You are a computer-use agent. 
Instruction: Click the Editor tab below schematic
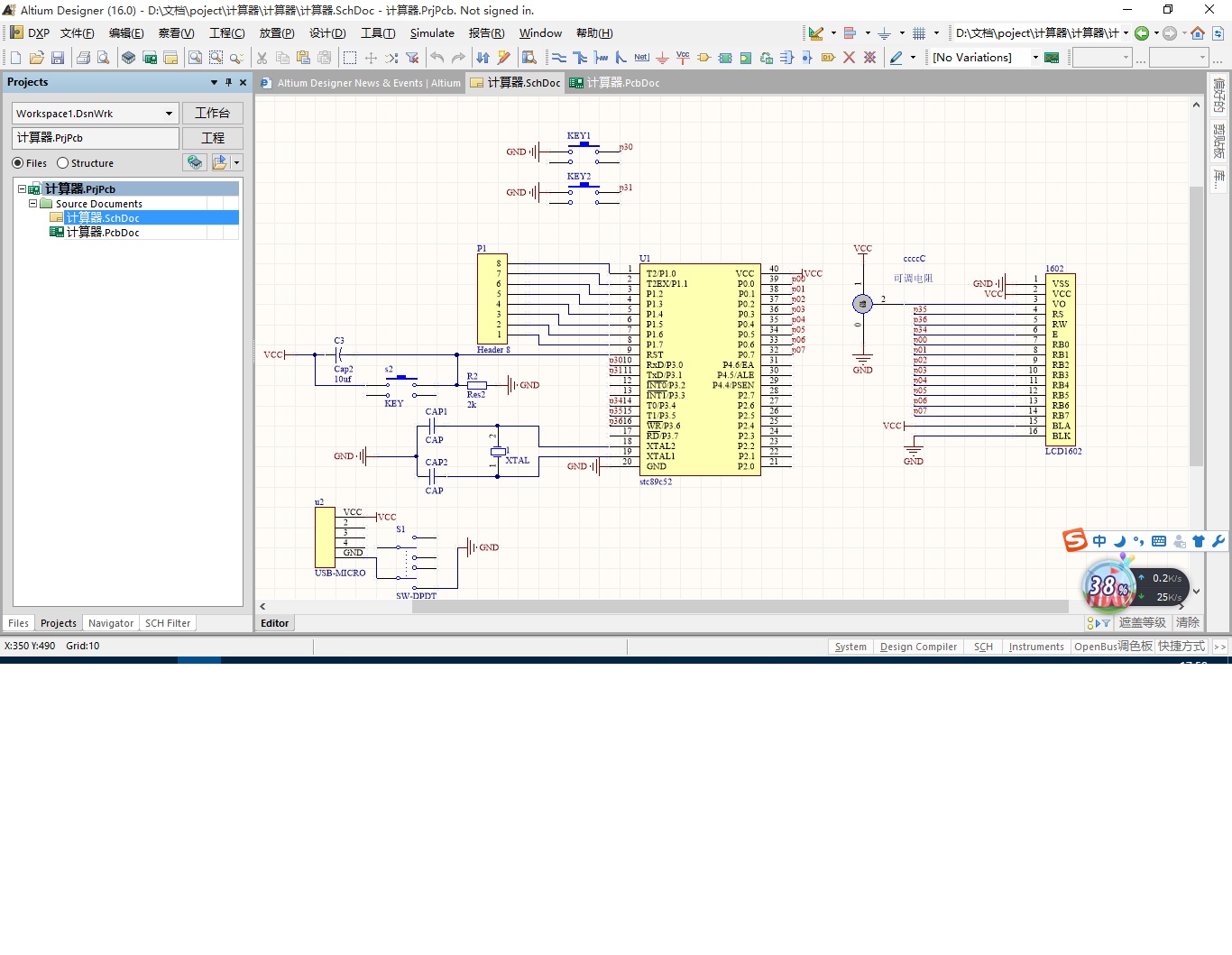274,623
